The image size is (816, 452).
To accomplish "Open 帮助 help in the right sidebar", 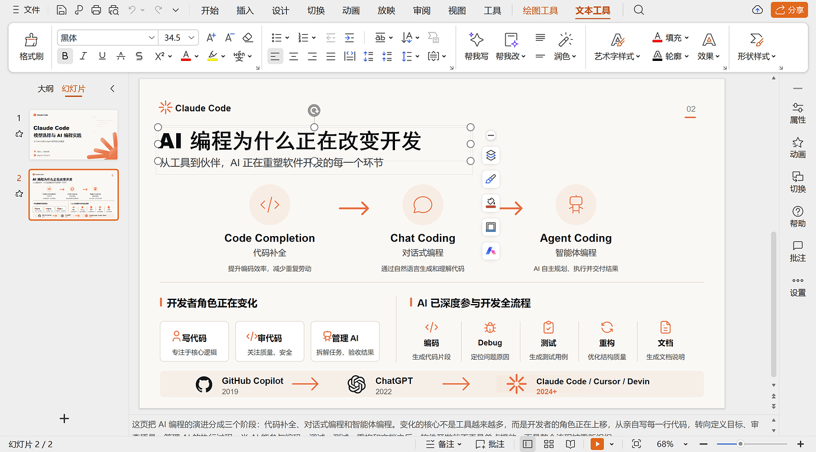I will 798,217.
